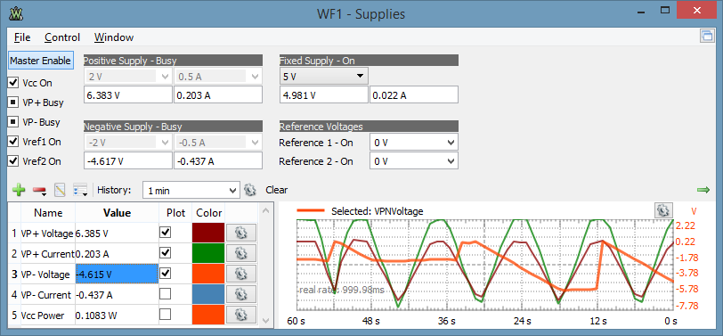Open gear settings for VP- Current row

click(x=240, y=294)
